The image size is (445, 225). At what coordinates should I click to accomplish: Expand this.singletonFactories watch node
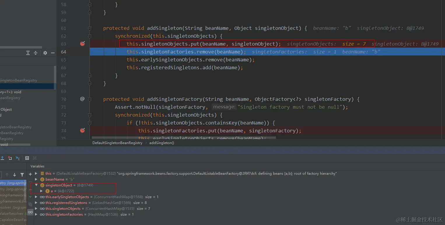[x=36, y=214]
